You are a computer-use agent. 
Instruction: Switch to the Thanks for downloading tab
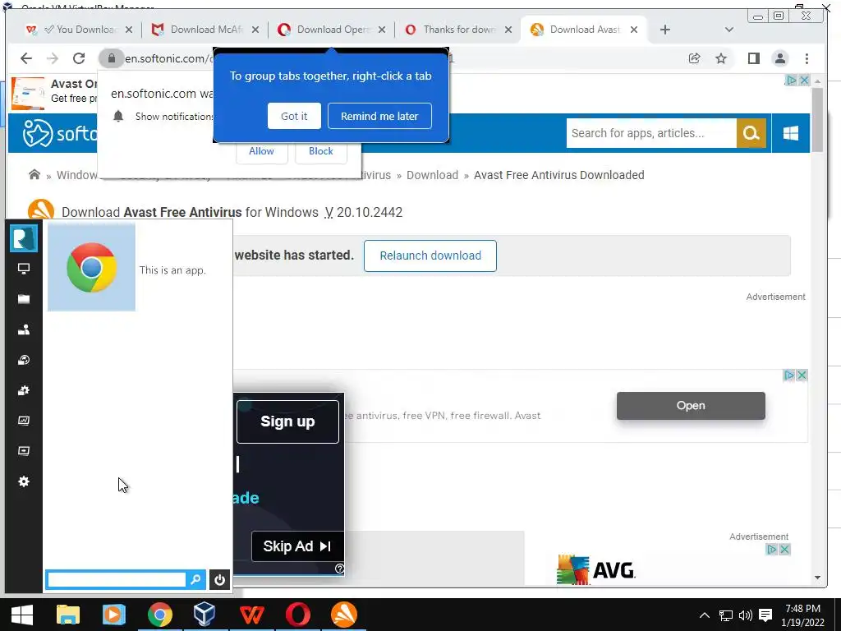click(457, 30)
